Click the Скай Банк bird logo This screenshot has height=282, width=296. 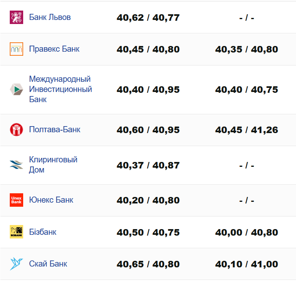pos(16,264)
